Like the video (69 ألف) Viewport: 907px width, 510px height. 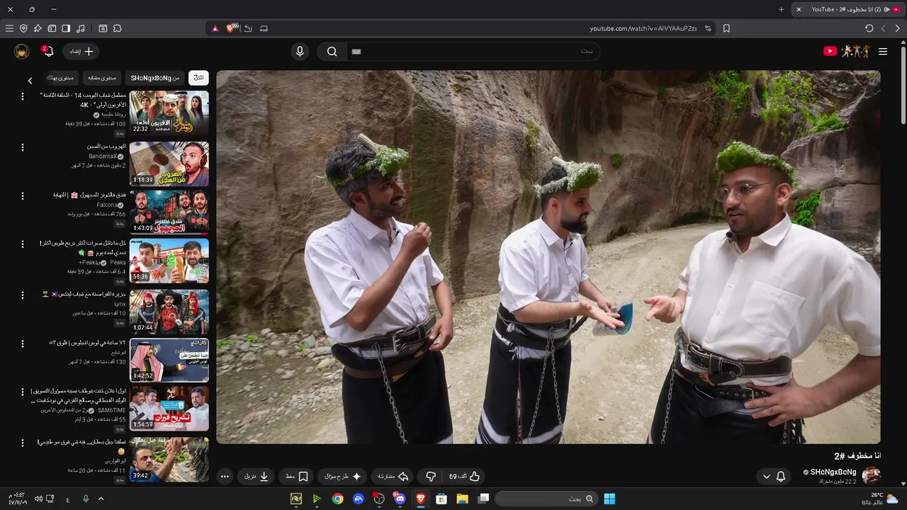coord(465,477)
